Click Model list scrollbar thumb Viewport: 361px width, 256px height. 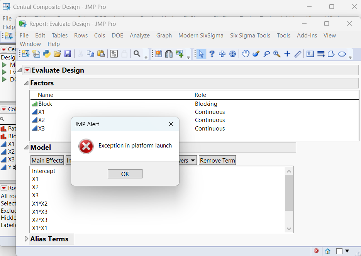click(x=289, y=193)
